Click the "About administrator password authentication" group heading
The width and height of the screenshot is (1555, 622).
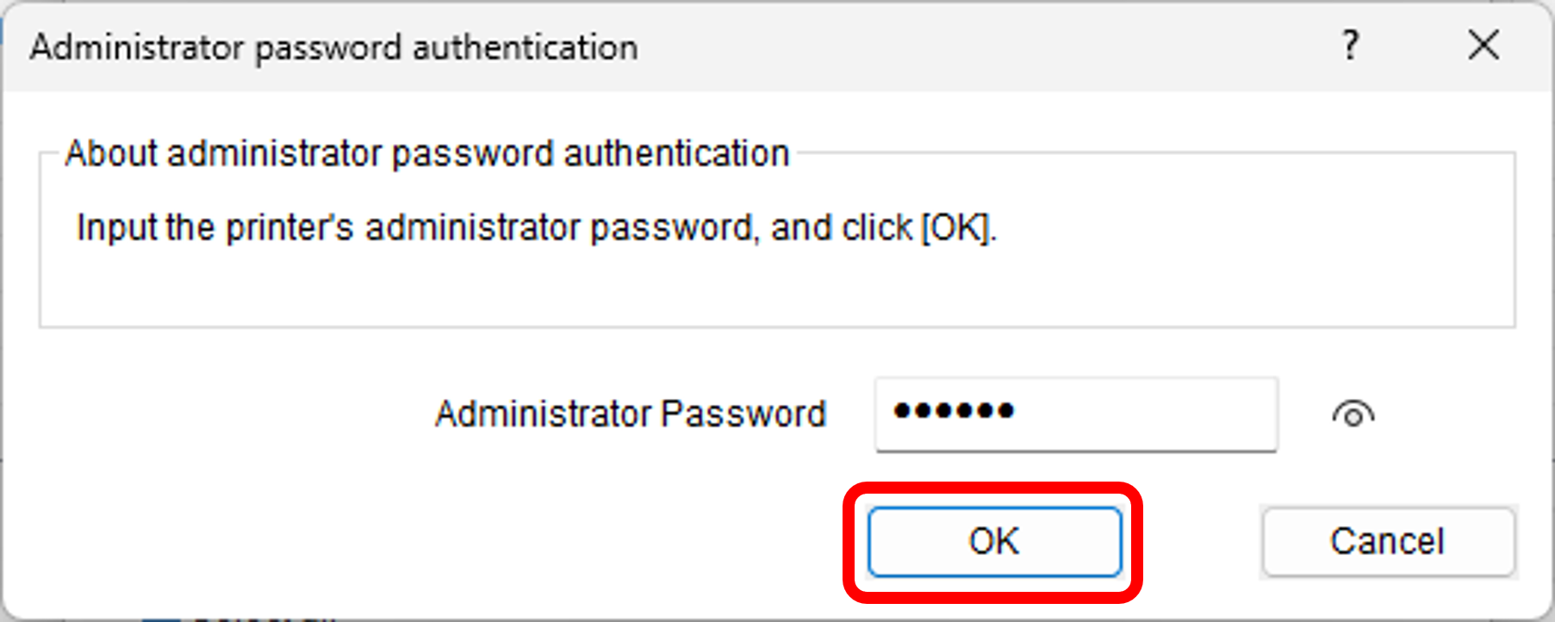[x=426, y=154]
